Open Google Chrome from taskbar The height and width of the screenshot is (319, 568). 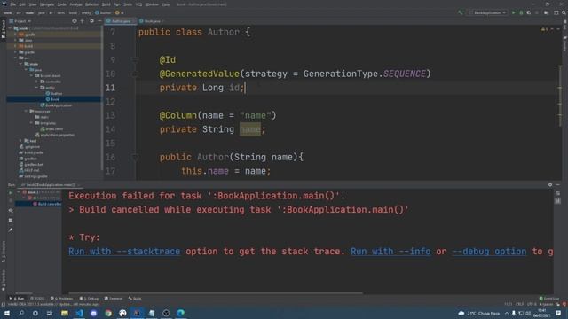pyautogui.click(x=108, y=313)
